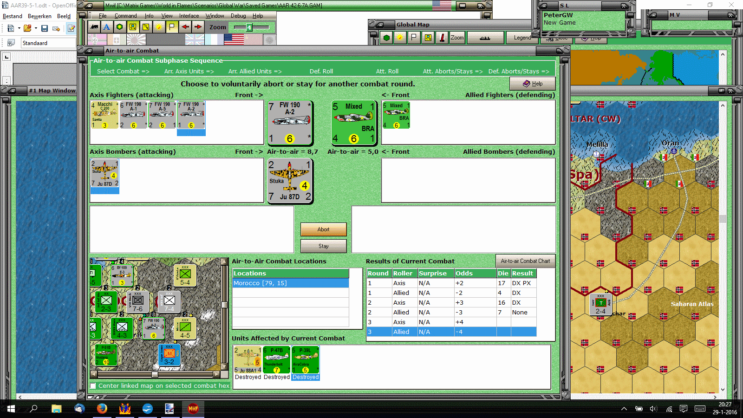This screenshot has width=743, height=418.
Task: Click the blue letter A toolbar icon
Action: click(107, 27)
